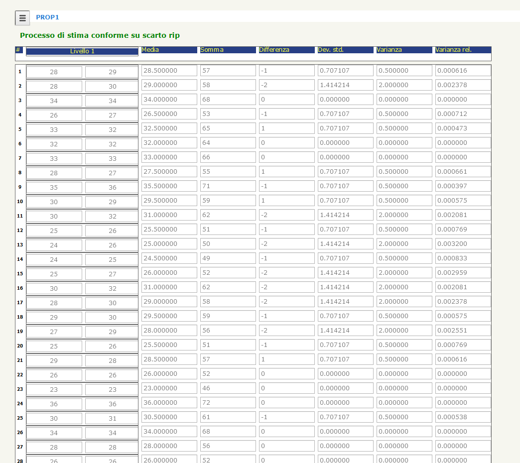Select the # column header
Screen dimensions: 520x463
(x=18, y=50)
